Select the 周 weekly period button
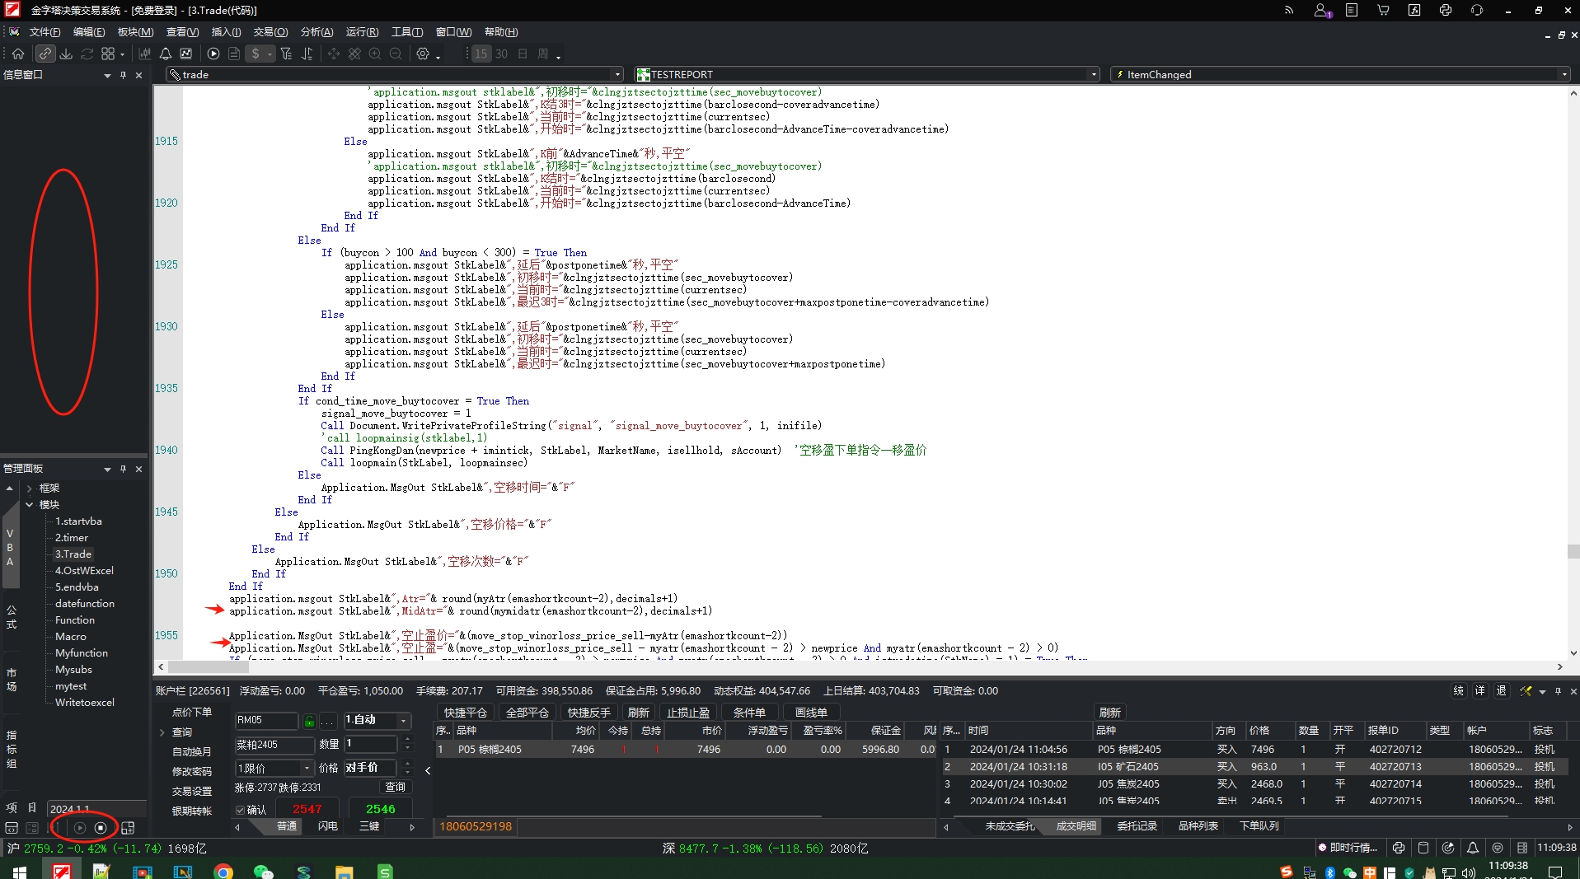The height and width of the screenshot is (879, 1580). pos(542,54)
